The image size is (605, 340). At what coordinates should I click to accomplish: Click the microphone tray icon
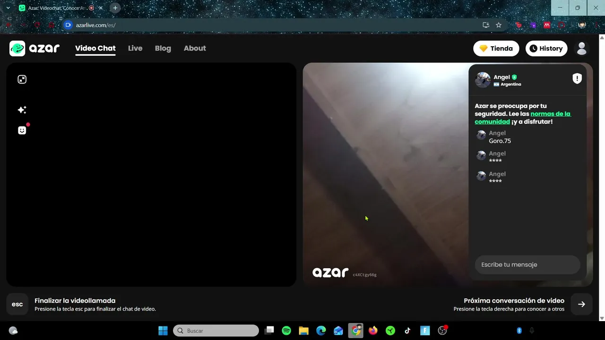click(532, 331)
